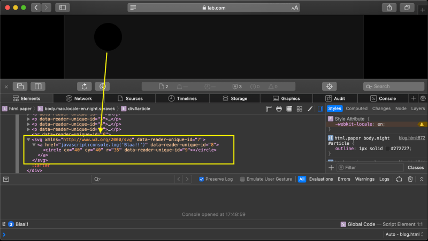Image resolution: width=428 pixels, height=241 pixels.
Task: Click the styles Filter field
Action: pyautogui.click(x=370, y=168)
